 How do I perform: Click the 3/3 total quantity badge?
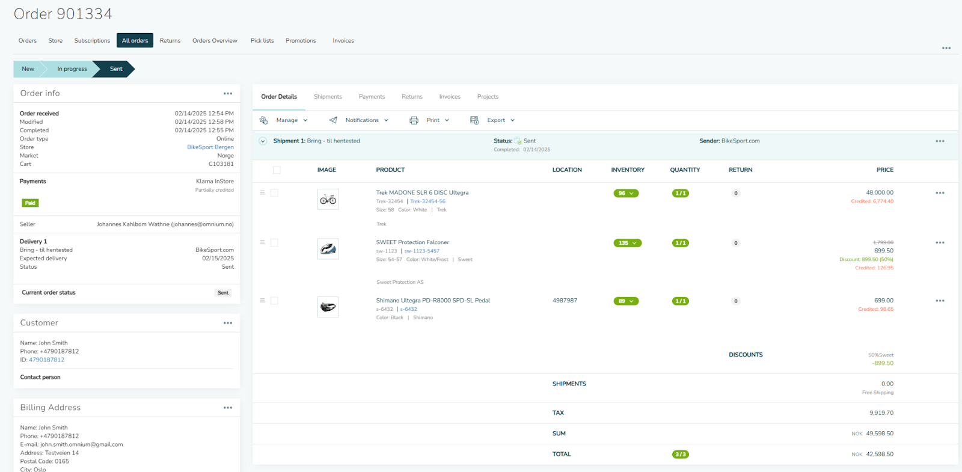pos(681,455)
